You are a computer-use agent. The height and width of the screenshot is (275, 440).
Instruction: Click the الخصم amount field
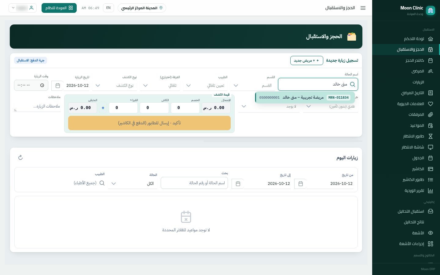coord(185,108)
